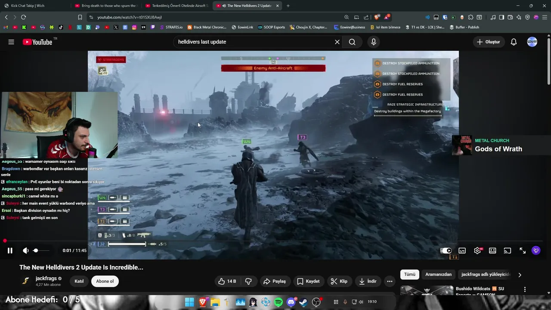The height and width of the screenshot is (310, 551).
Task: Dislike the video with thumbs down
Action: (248, 281)
